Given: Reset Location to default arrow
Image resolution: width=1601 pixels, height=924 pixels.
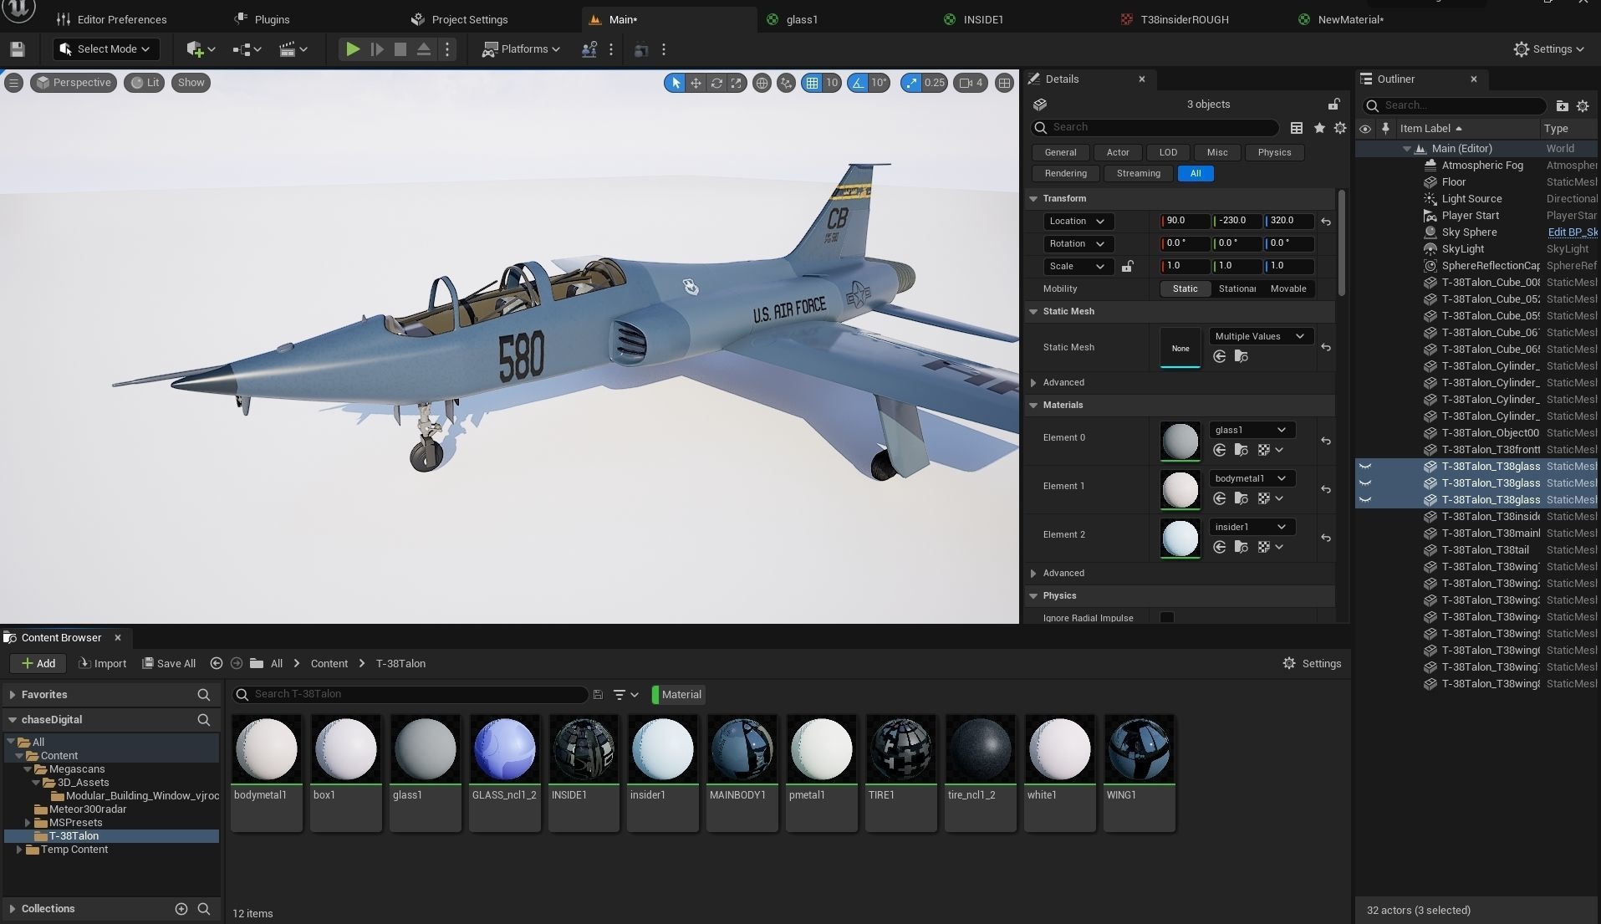Looking at the screenshot, I should (x=1326, y=222).
